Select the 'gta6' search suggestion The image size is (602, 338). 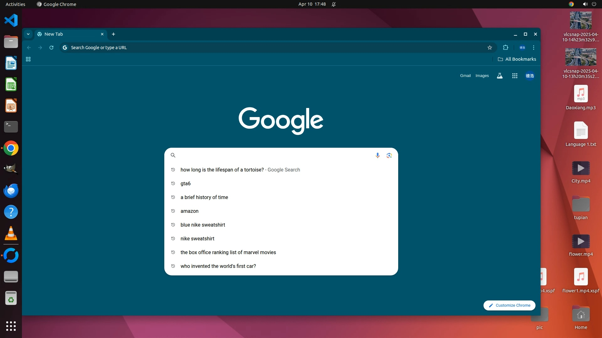point(186,184)
